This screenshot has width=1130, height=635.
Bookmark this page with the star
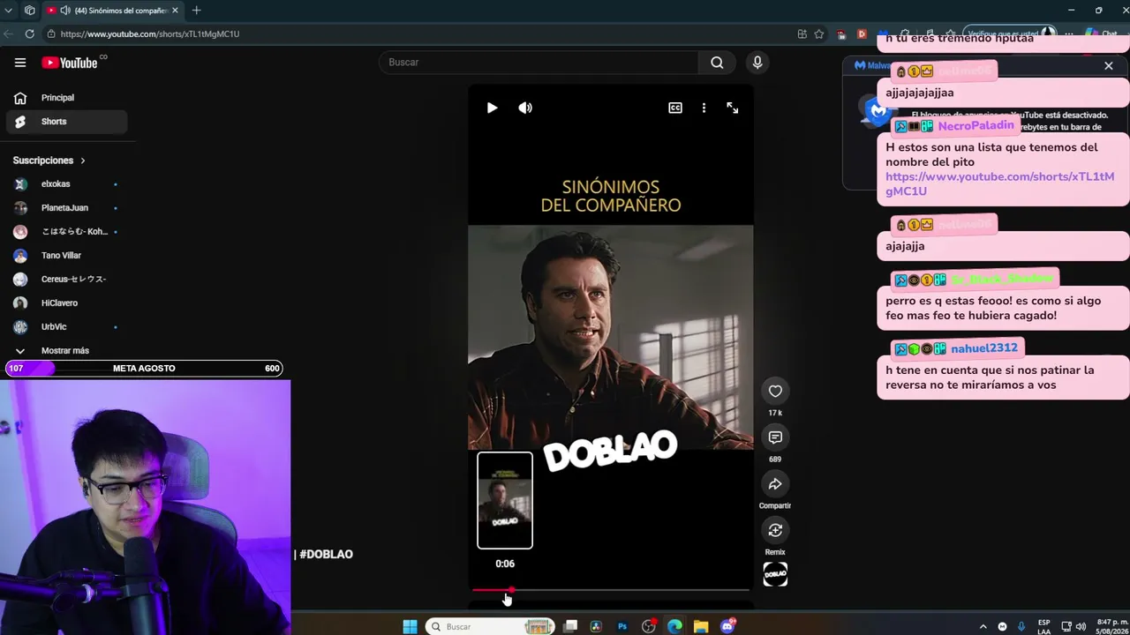tap(819, 34)
